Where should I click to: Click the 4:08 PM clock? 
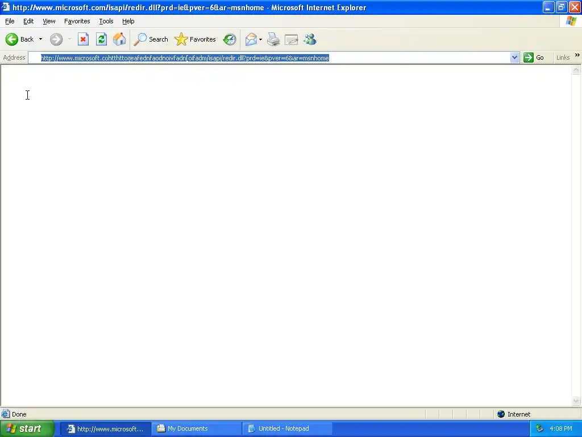tap(561, 429)
